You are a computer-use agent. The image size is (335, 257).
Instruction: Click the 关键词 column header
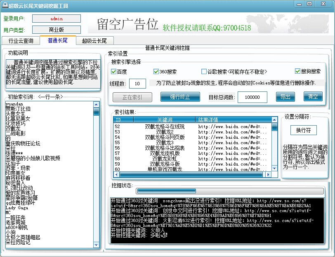click(165, 120)
